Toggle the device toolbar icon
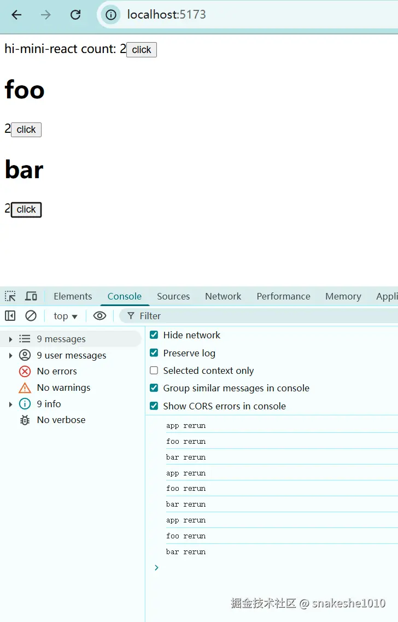Screen dimensions: 398x622 (31, 296)
